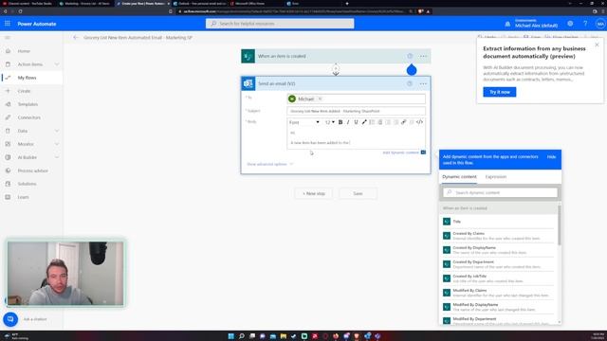The image size is (607, 341).
Task: Click the Subject input field
Action: tap(356, 111)
